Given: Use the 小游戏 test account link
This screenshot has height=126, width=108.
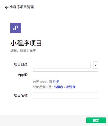Looking at the screenshot, I should point(71,87).
